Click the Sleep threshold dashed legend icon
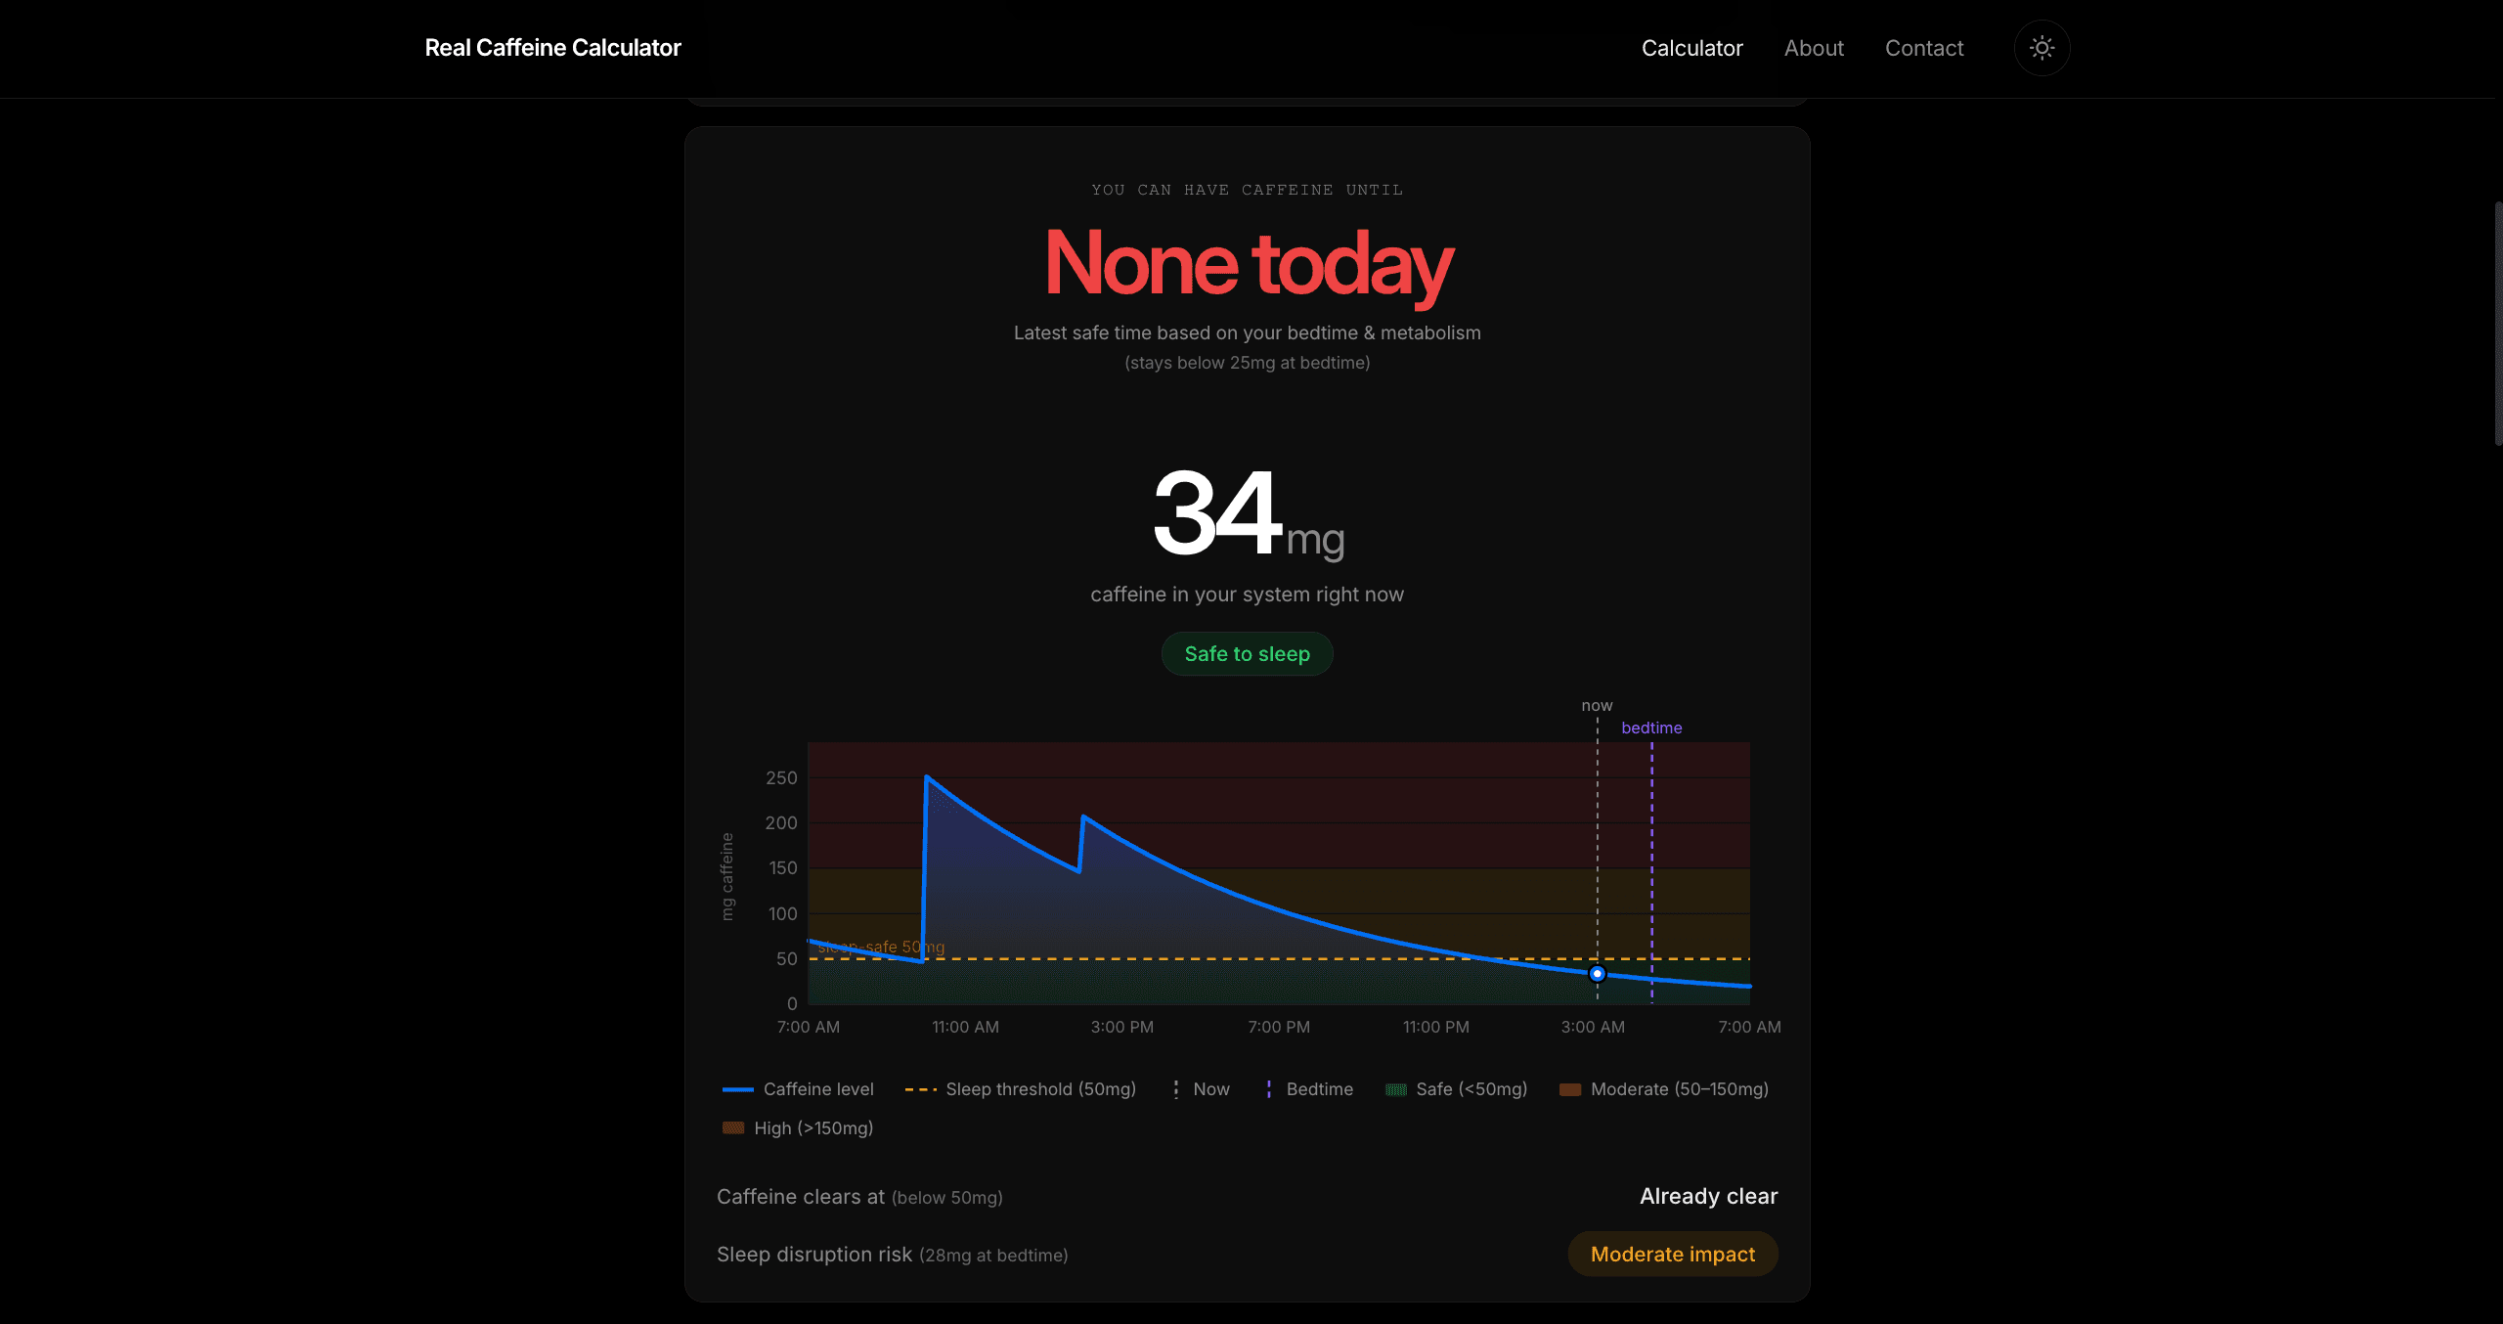 click(x=921, y=1089)
